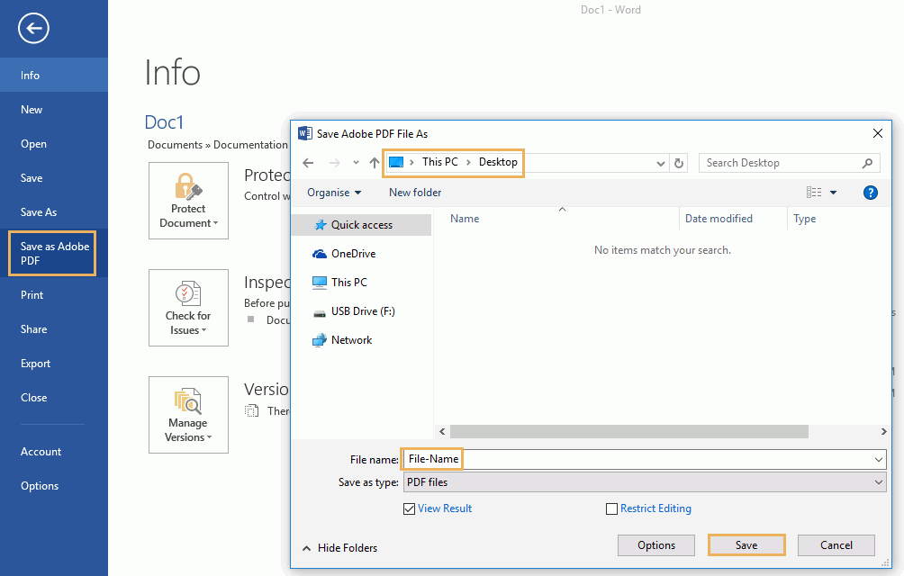Select Save As in backstage menu
904x576 pixels.
54,212
